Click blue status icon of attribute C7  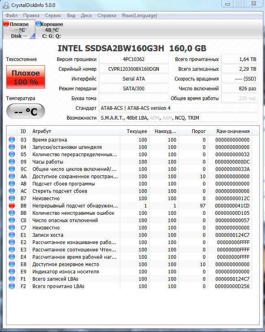[x=12, y=227]
